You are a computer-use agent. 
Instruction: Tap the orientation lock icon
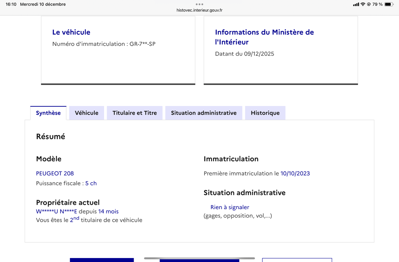[x=369, y=4]
